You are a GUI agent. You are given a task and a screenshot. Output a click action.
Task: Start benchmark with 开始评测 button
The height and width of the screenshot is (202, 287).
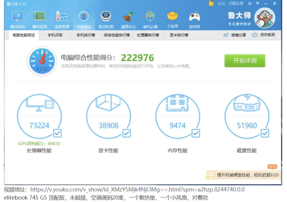click(245, 61)
